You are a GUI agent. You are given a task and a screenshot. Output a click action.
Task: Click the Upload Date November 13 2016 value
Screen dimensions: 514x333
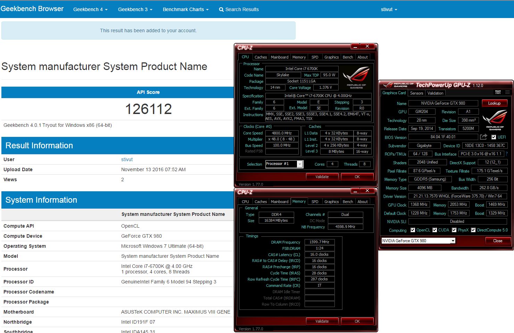point(153,169)
